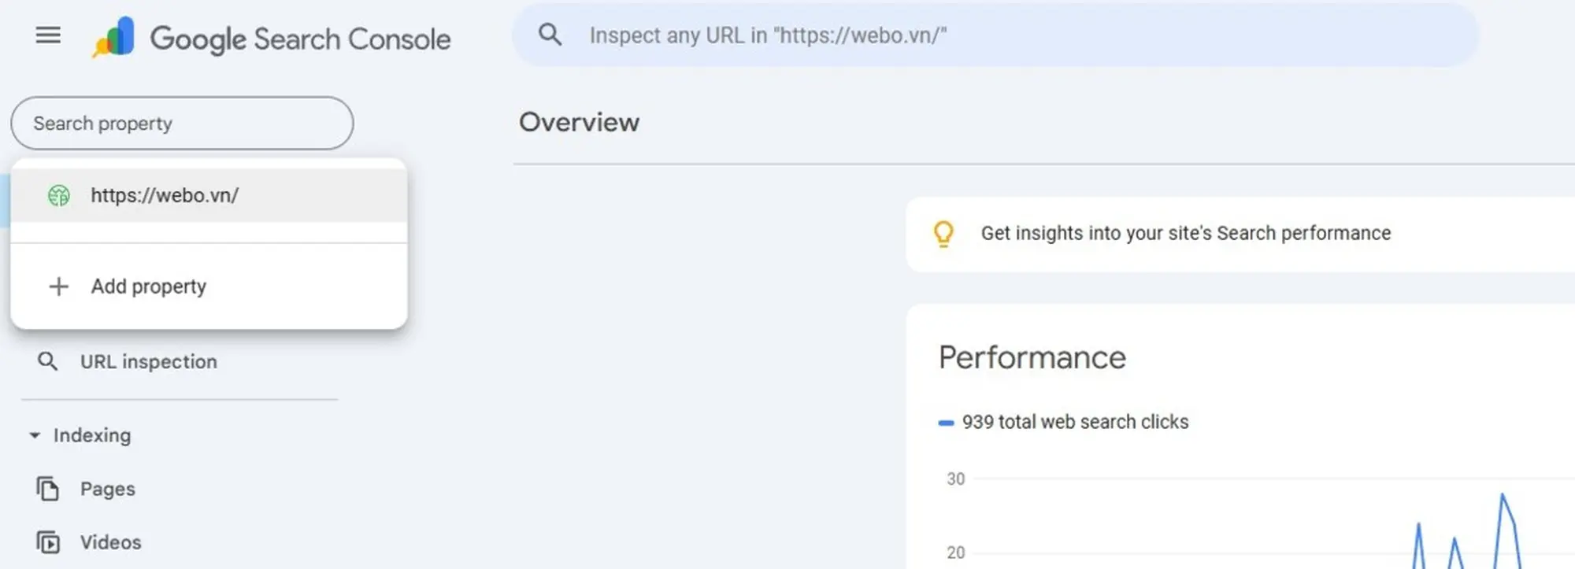This screenshot has width=1575, height=569.
Task: Click the Inspect any URL search field
Action: click(996, 35)
